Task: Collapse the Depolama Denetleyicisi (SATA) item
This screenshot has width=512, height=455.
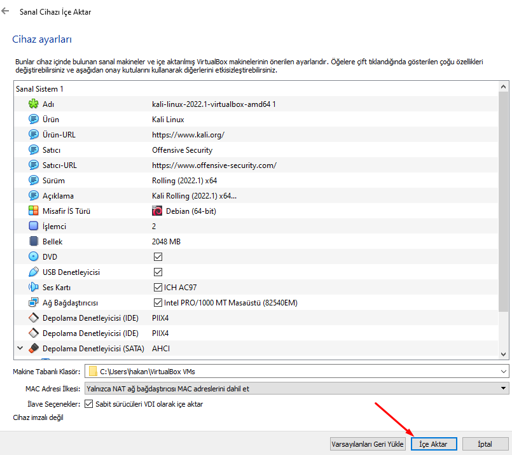Action: click(x=20, y=348)
